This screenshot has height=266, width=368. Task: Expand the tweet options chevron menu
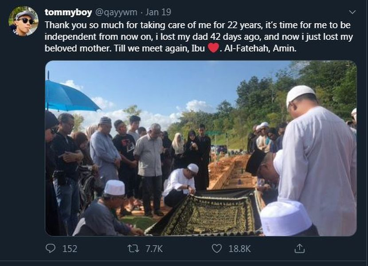coord(352,12)
